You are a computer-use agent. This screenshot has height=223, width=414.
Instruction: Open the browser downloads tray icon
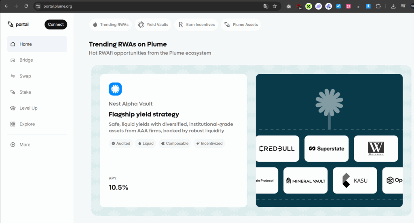(x=393, y=6)
